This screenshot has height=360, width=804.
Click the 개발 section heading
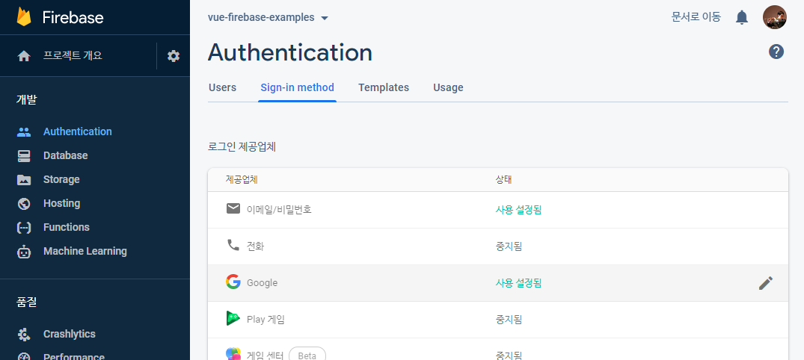click(x=27, y=99)
